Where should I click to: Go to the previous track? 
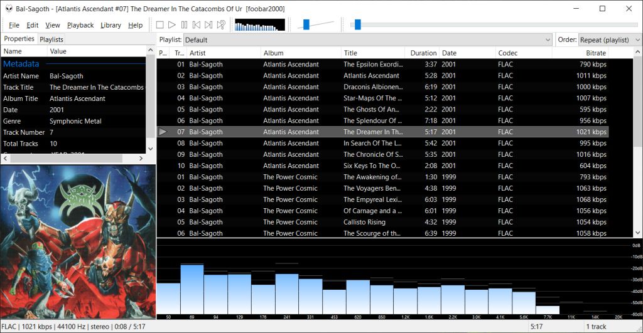[197, 25]
